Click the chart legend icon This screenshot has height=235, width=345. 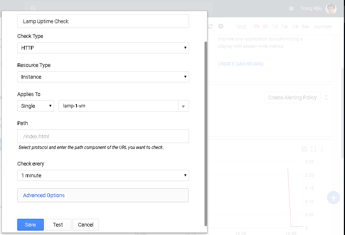304,149
